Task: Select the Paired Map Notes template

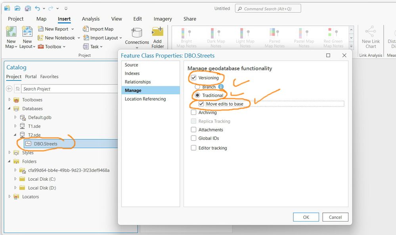Action: point(275,37)
